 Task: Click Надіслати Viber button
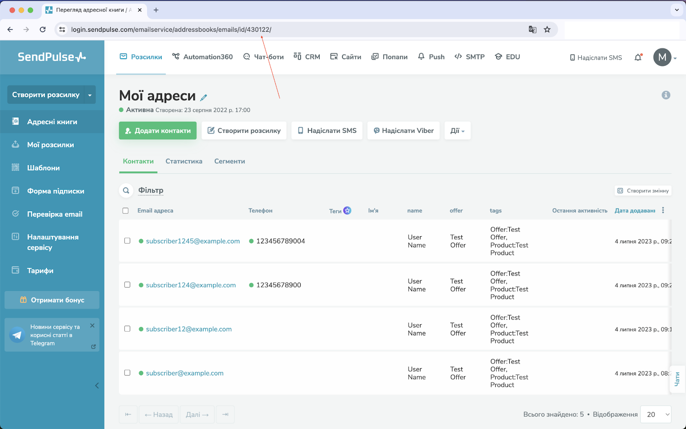pos(403,131)
